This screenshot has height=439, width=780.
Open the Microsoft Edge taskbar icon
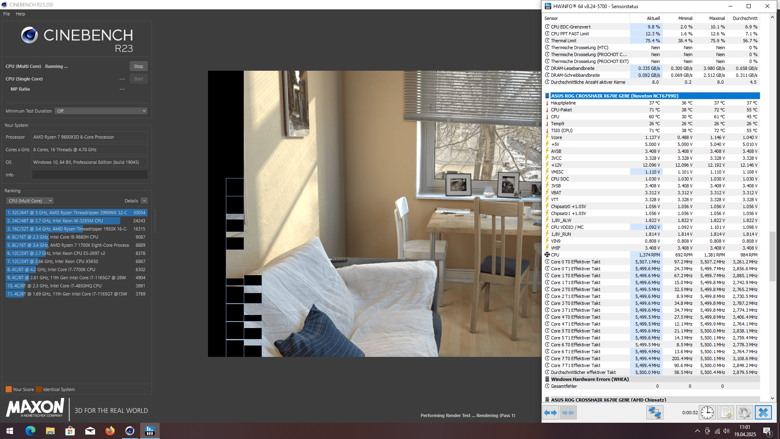click(x=30, y=431)
